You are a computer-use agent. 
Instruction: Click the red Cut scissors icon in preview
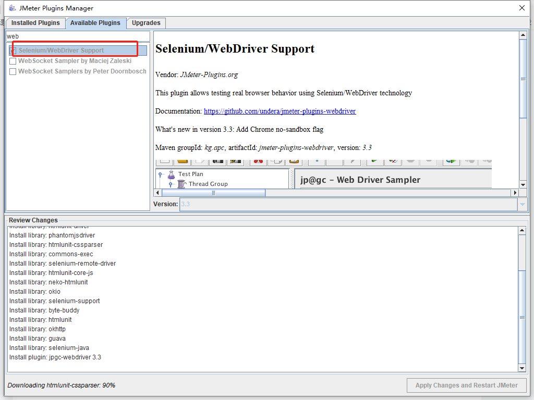click(x=258, y=160)
